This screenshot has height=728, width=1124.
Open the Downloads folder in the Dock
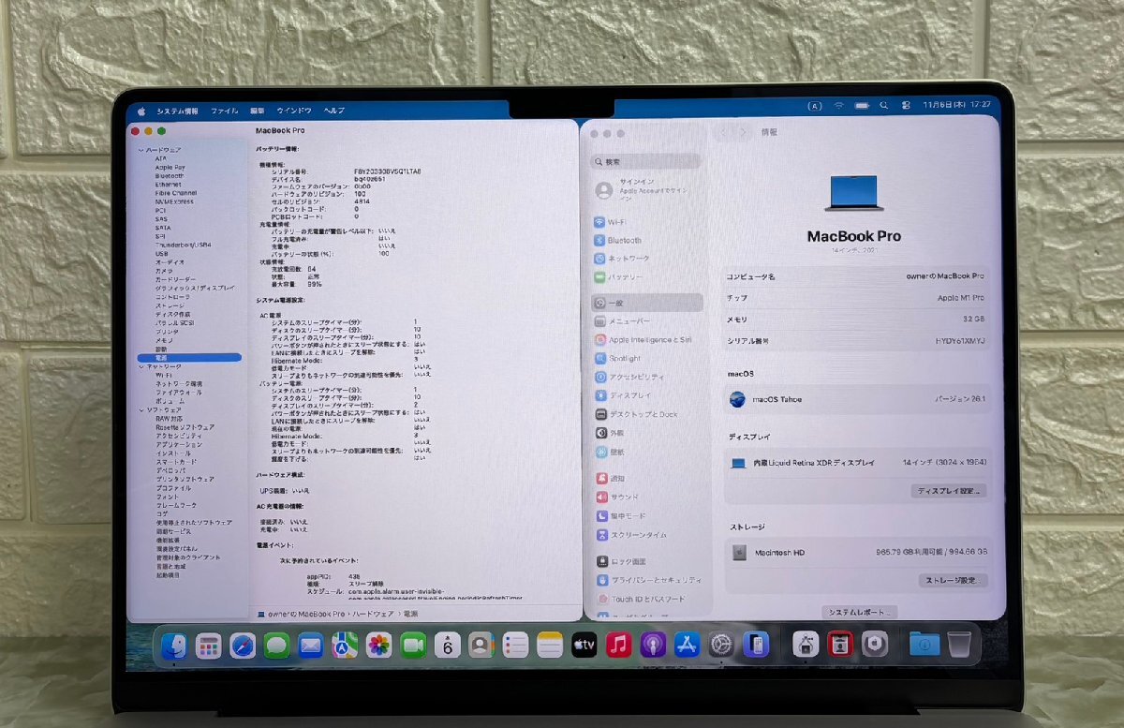(924, 645)
